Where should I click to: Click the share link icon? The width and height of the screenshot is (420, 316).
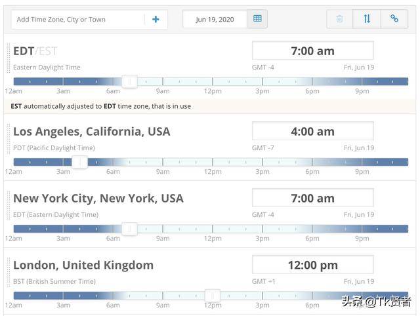click(x=394, y=19)
